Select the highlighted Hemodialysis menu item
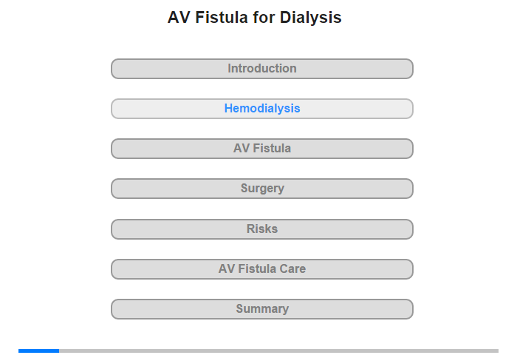Screen dimensions: 517x355 click(262, 109)
